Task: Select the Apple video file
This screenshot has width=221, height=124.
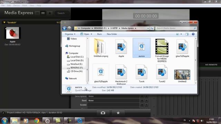Action: pyautogui.click(x=121, y=48)
